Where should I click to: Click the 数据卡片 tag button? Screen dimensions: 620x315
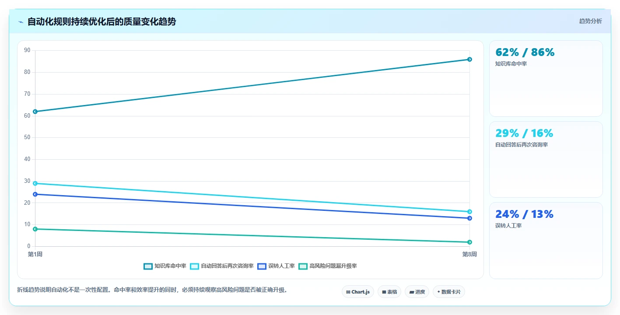coord(449,292)
